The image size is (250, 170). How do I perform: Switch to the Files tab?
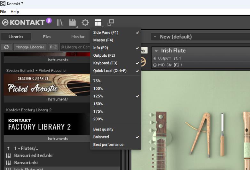[x=47, y=37]
